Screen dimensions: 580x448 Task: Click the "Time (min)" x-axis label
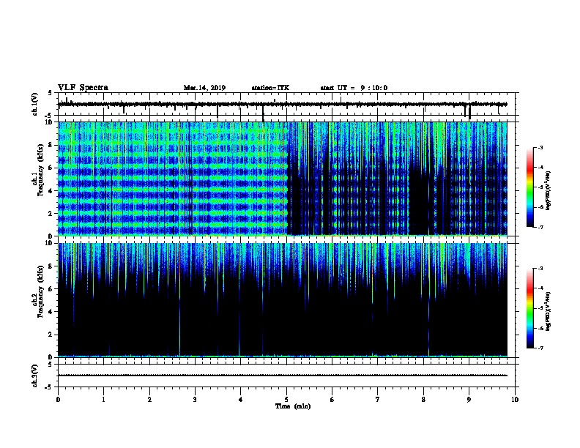point(293,406)
